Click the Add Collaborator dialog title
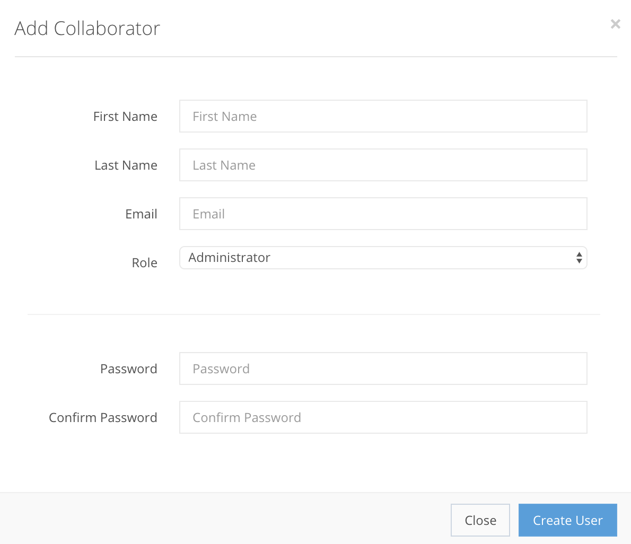 (87, 29)
